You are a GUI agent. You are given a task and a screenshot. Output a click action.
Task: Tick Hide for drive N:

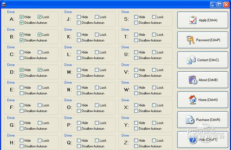coord(79,87)
